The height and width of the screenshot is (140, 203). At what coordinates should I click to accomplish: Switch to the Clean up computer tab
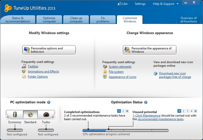(76, 20)
